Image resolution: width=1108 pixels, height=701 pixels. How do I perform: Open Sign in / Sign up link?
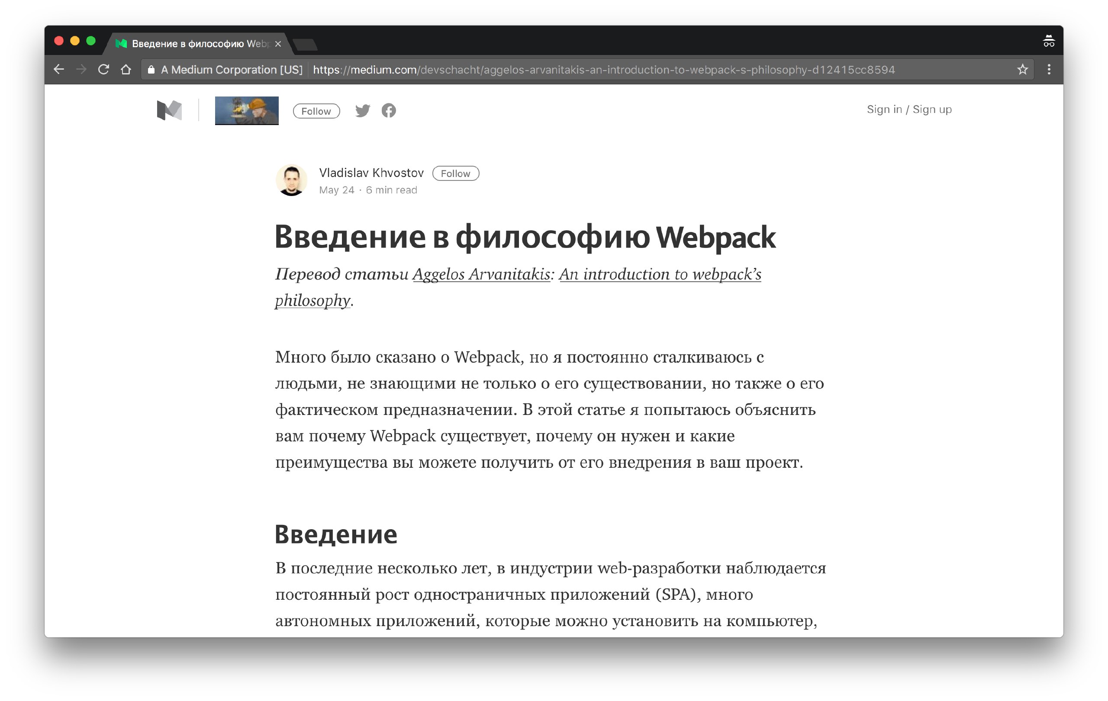[x=909, y=109]
